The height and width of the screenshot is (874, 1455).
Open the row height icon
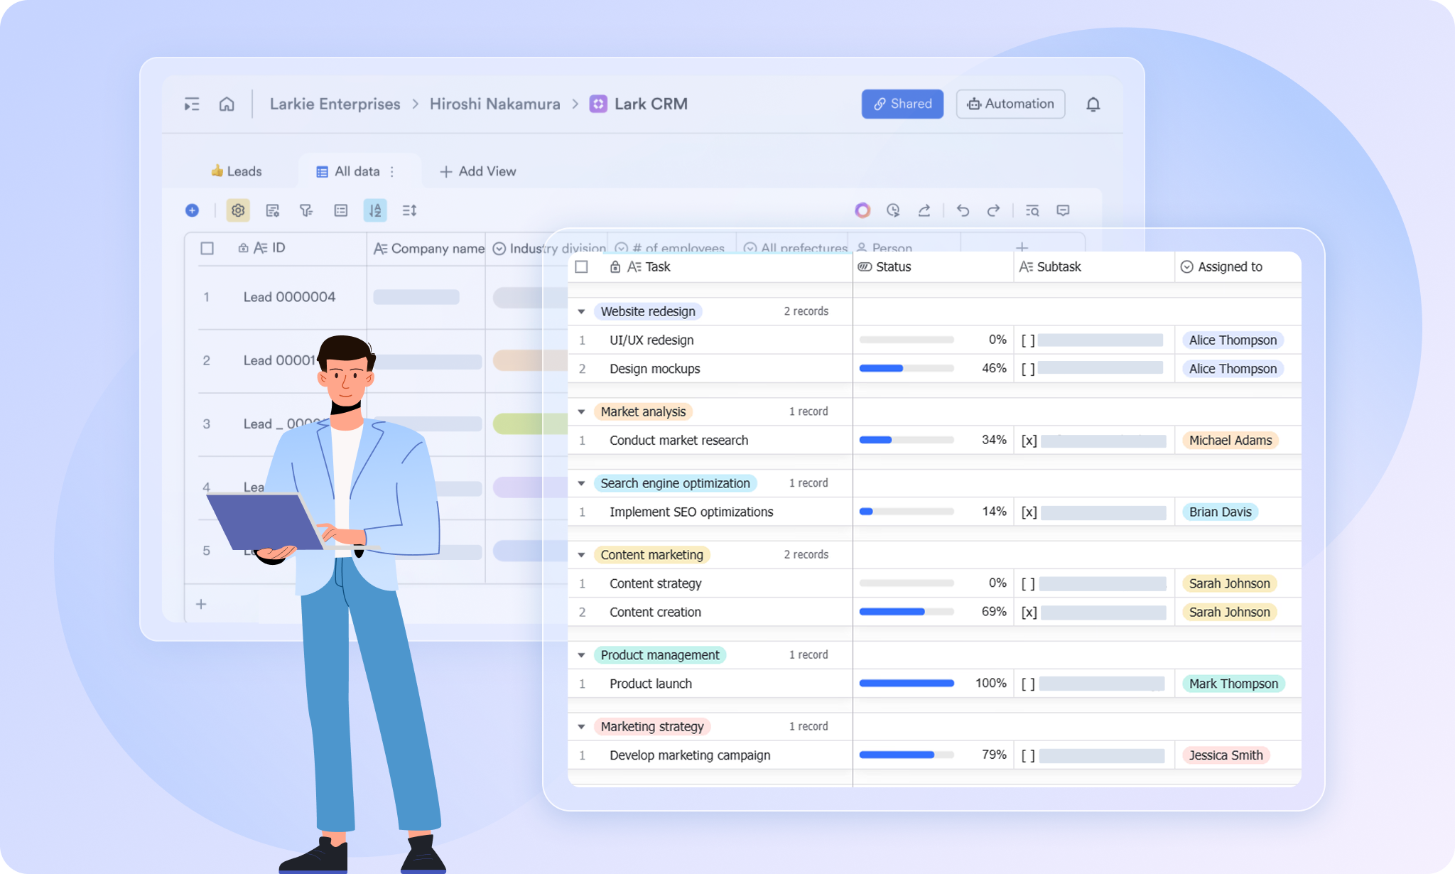409,210
